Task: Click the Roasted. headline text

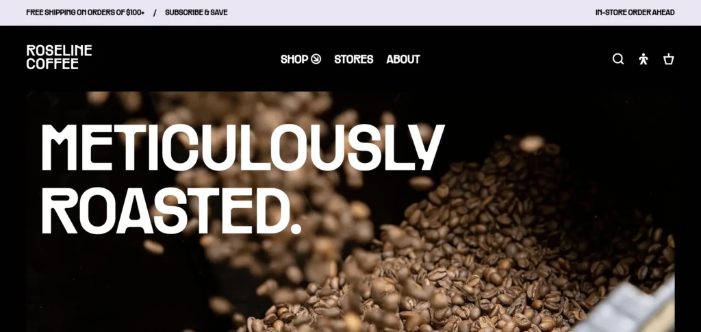Action: (x=171, y=211)
